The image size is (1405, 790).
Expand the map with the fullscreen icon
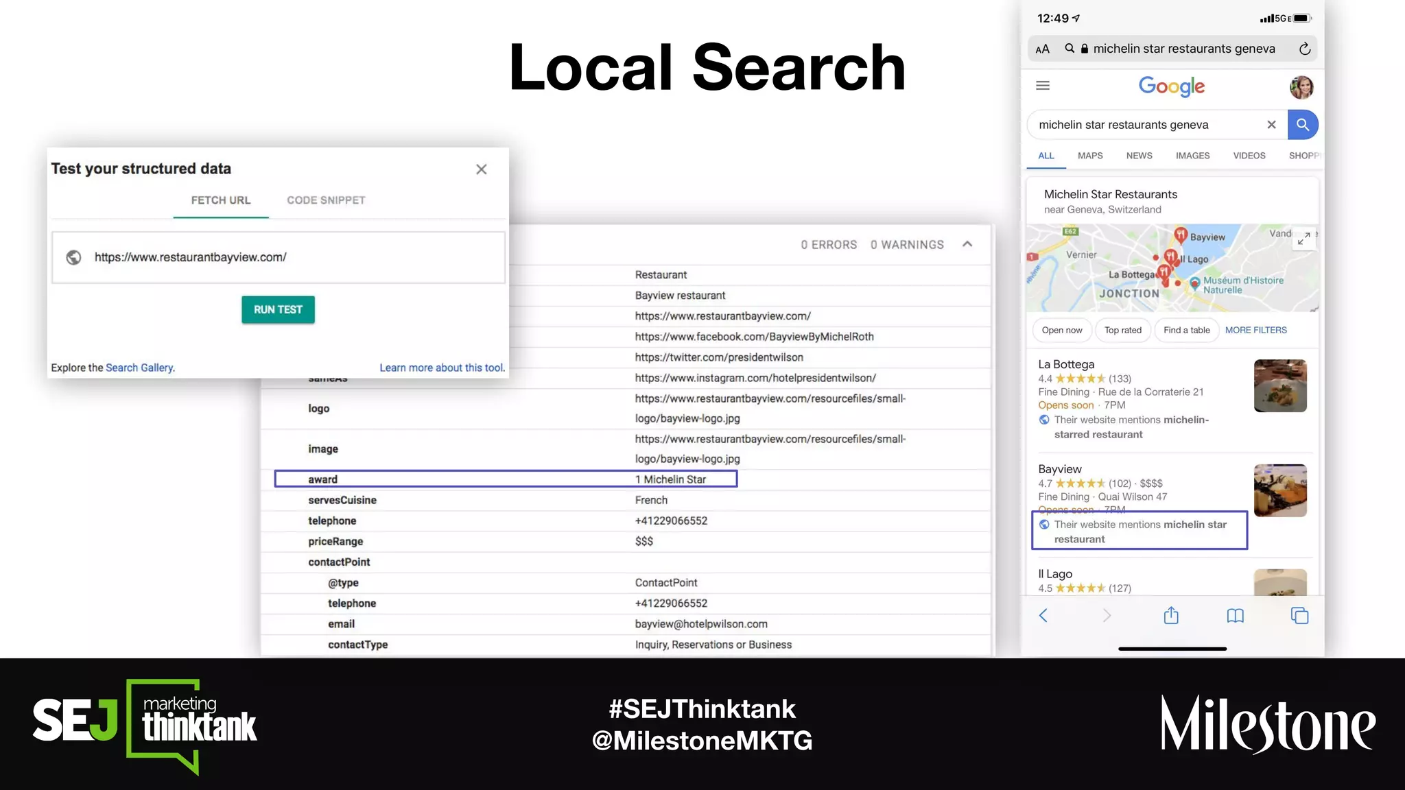1303,239
